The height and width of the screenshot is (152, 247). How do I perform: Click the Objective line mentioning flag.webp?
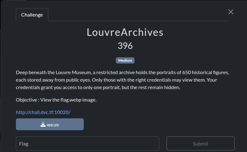click(x=56, y=100)
